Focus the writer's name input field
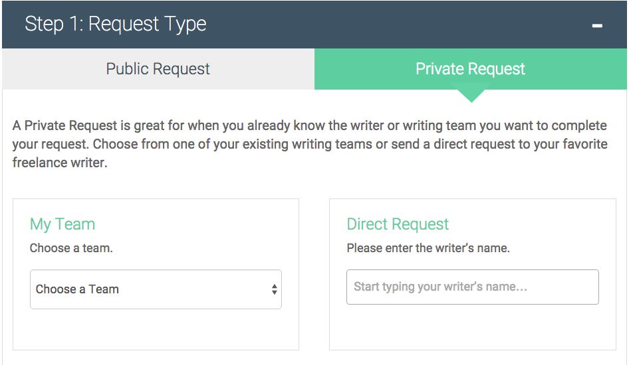This screenshot has height=365, width=629. coord(472,287)
